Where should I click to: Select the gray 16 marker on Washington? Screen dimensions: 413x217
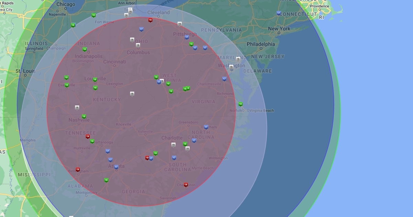[x=231, y=66]
